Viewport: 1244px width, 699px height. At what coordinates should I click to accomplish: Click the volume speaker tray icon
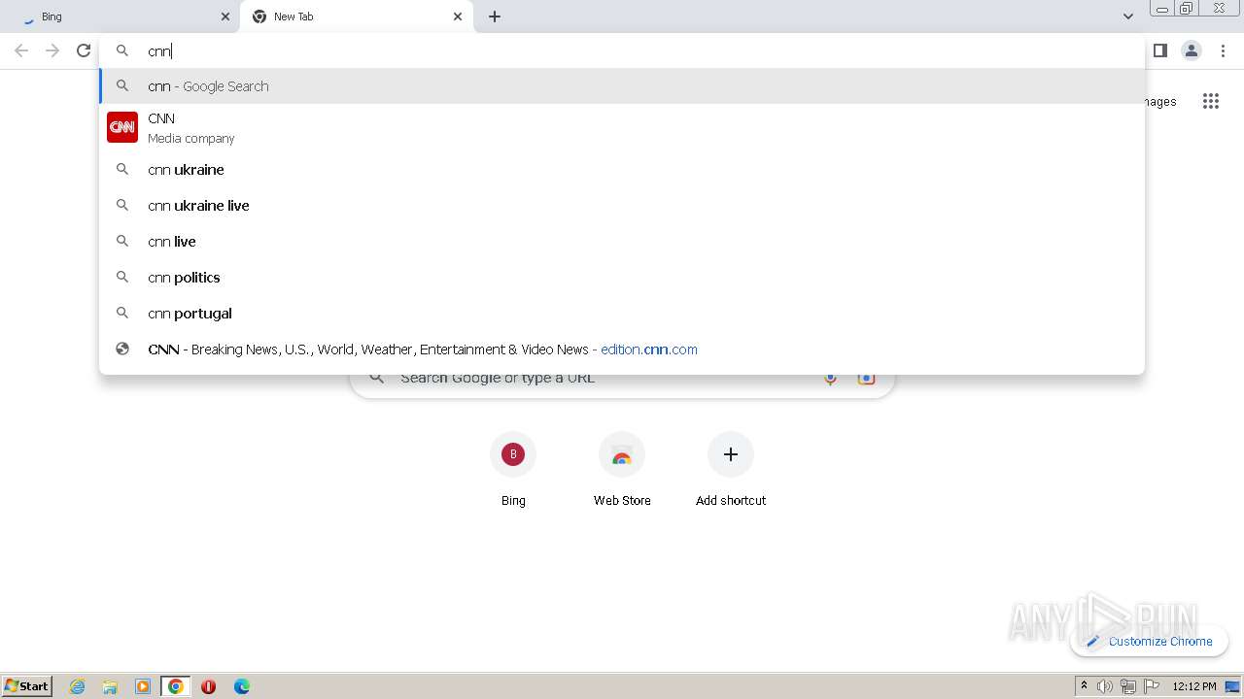click(x=1105, y=686)
